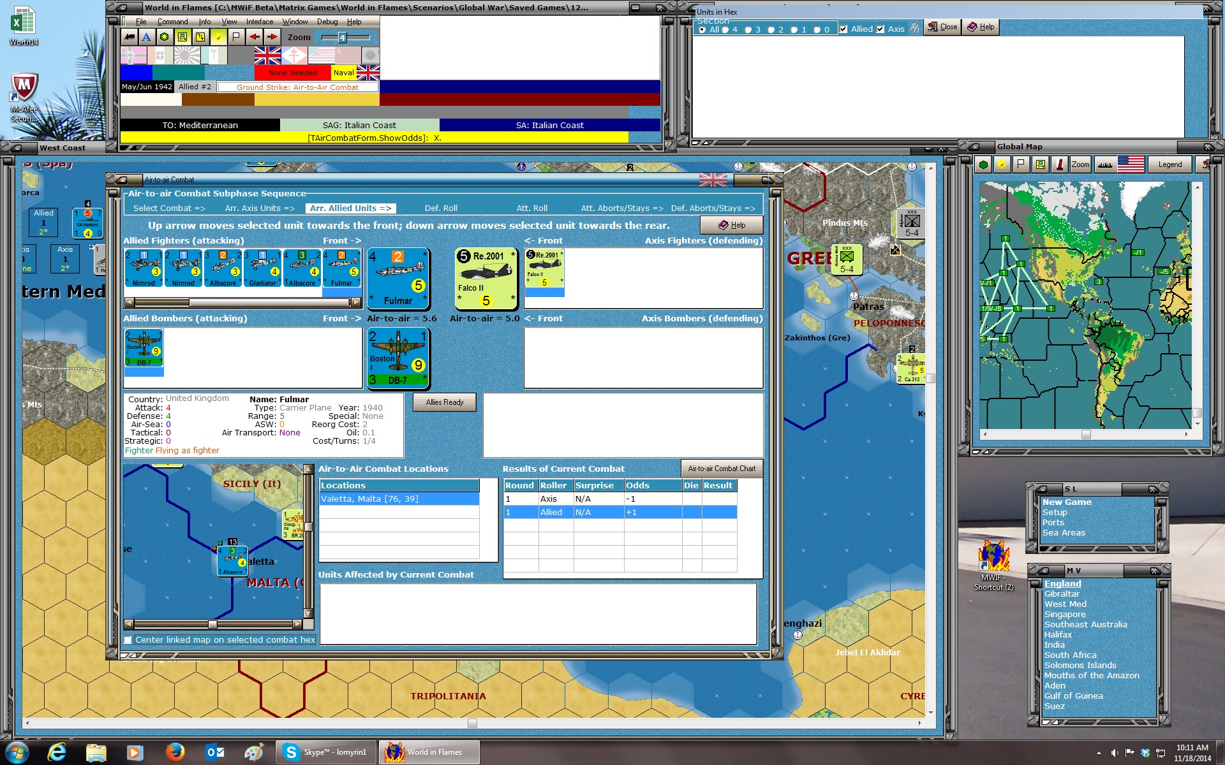The width and height of the screenshot is (1225, 765).
Task: Click the white flag icon in Global Map toolbar
Action: pyautogui.click(x=1021, y=164)
